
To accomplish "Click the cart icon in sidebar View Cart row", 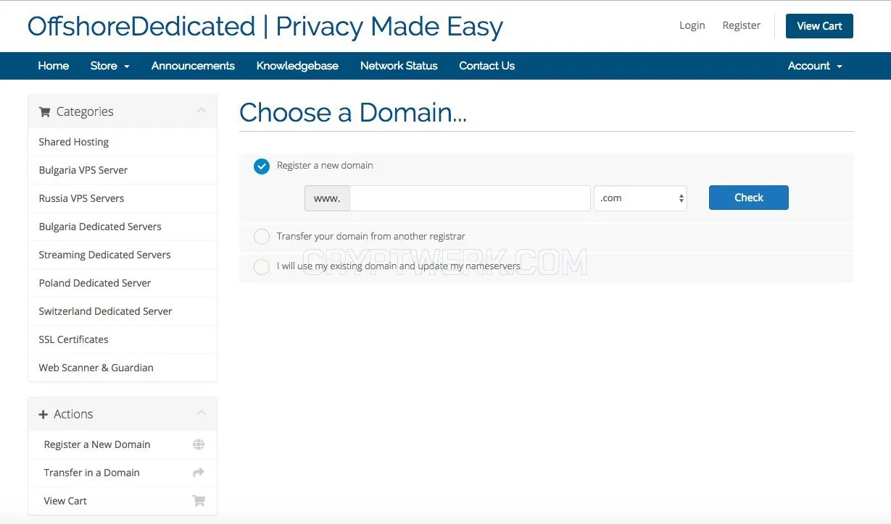I will click(199, 501).
